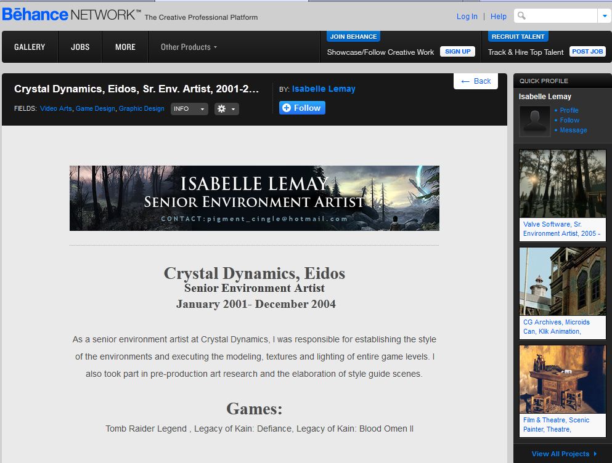The image size is (612, 463).
Task: Focus the search input field
Action: point(556,16)
